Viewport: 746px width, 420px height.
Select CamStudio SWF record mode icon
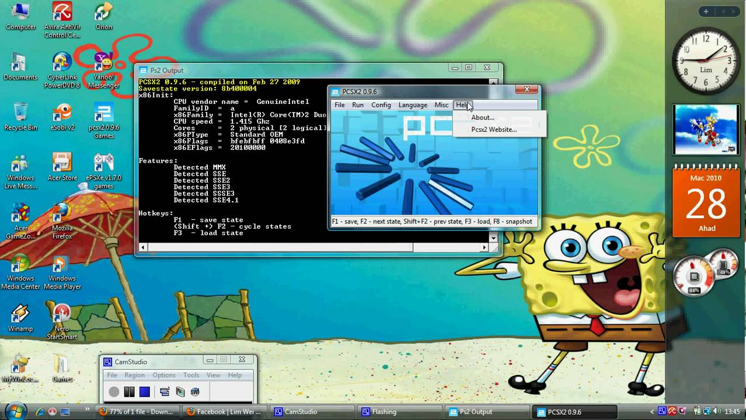coord(195,392)
